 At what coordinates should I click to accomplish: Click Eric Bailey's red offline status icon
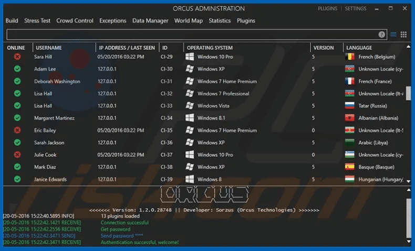pos(17,130)
